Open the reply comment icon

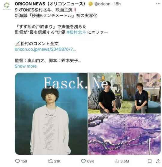pos(17,161)
